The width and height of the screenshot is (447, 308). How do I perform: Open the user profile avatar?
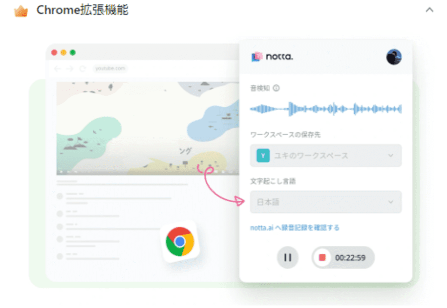click(394, 57)
